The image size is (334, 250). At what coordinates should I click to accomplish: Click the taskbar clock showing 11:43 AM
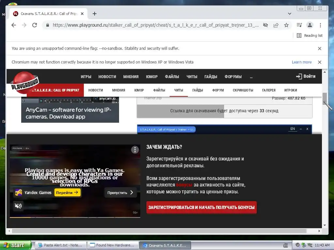(322, 245)
